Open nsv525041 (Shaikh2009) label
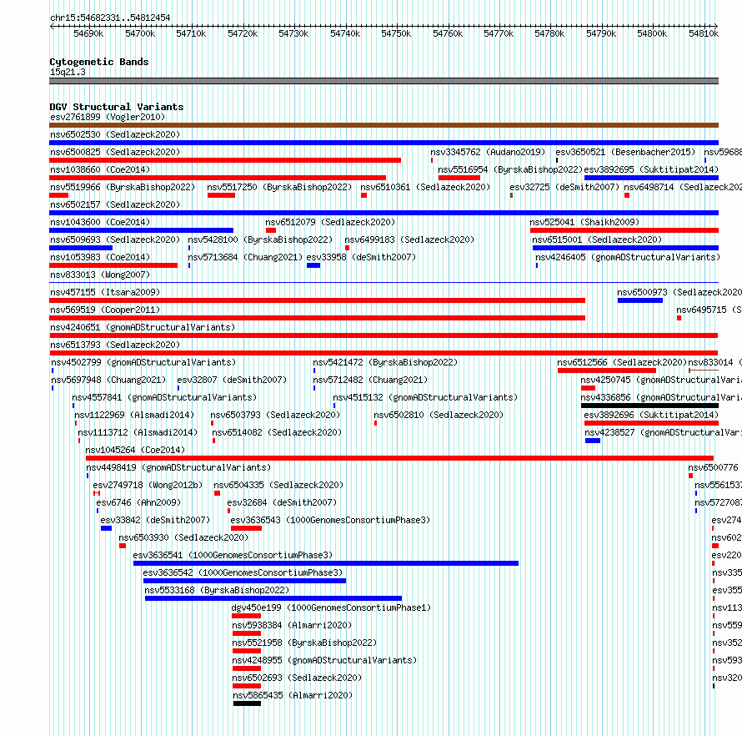Image resolution: width=742 pixels, height=736 pixels. pos(584,222)
